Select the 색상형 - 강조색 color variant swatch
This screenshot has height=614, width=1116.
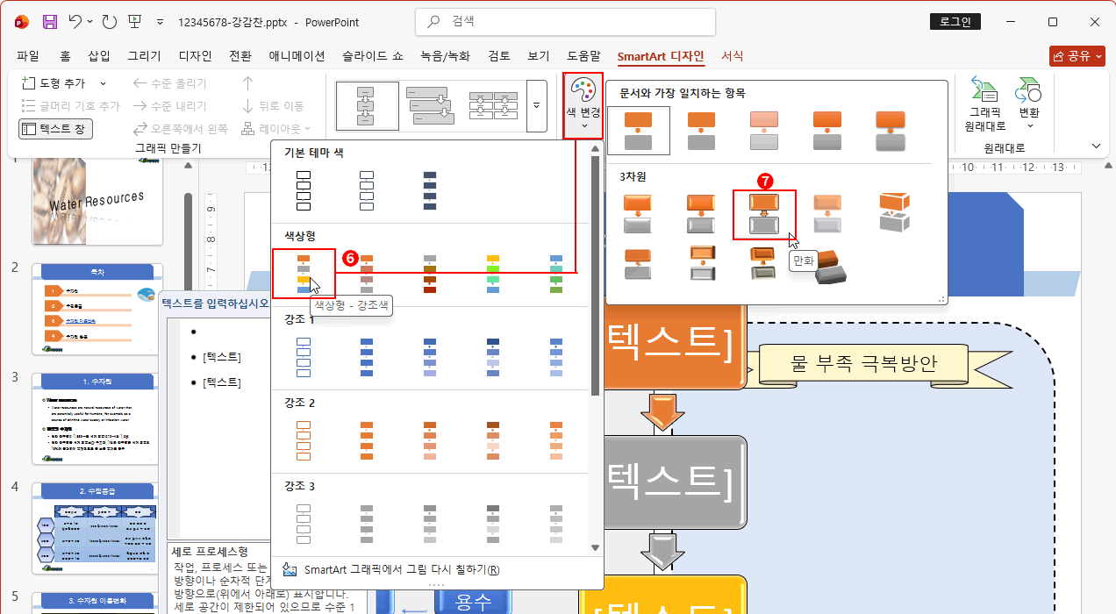tap(303, 273)
